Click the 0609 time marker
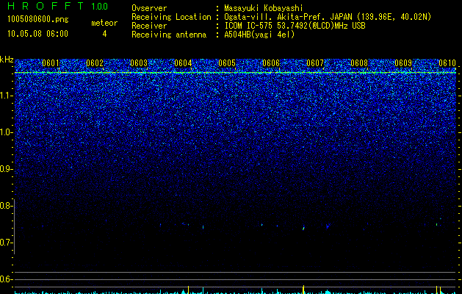462x294 pixels. (x=403, y=63)
